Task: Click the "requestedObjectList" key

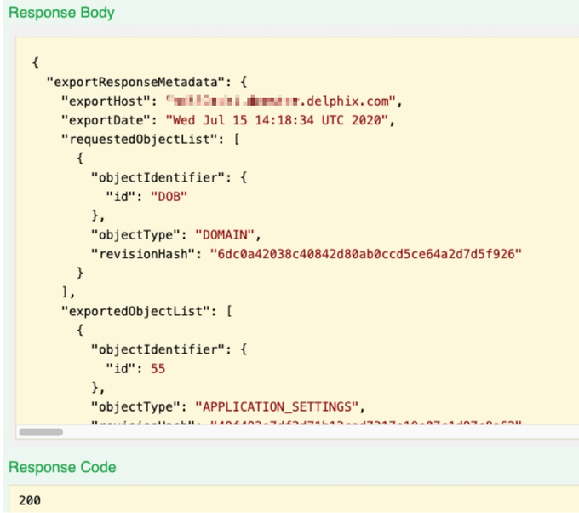Action: 139,140
